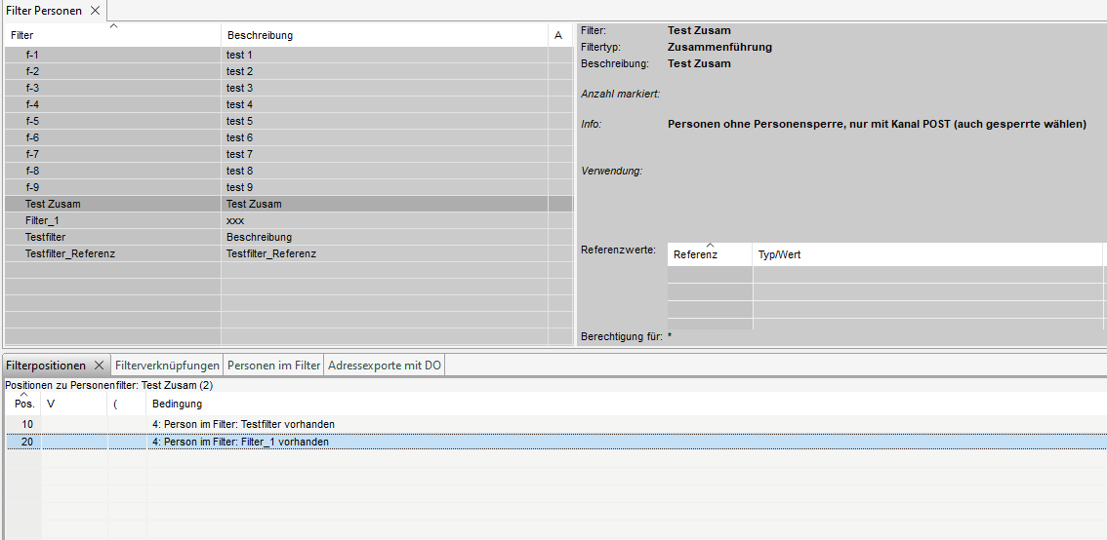Click the Typ/Wert column header
1107x540 pixels.
point(925,254)
